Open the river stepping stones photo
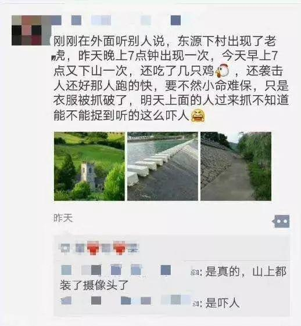This screenshot has width=301, height=326. tap(163, 166)
